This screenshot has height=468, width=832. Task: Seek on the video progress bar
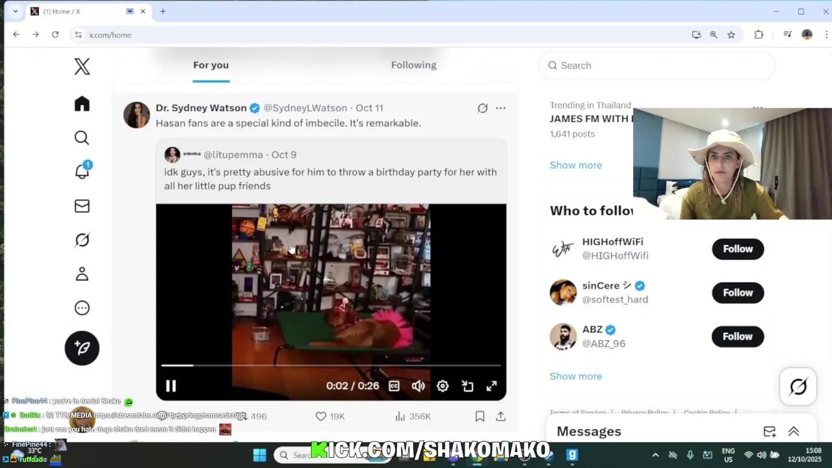point(331,365)
